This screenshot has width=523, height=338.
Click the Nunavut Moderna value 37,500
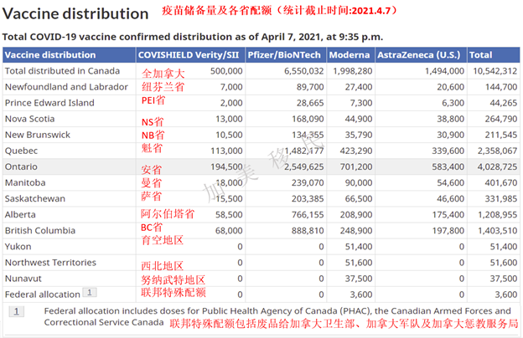point(359,279)
